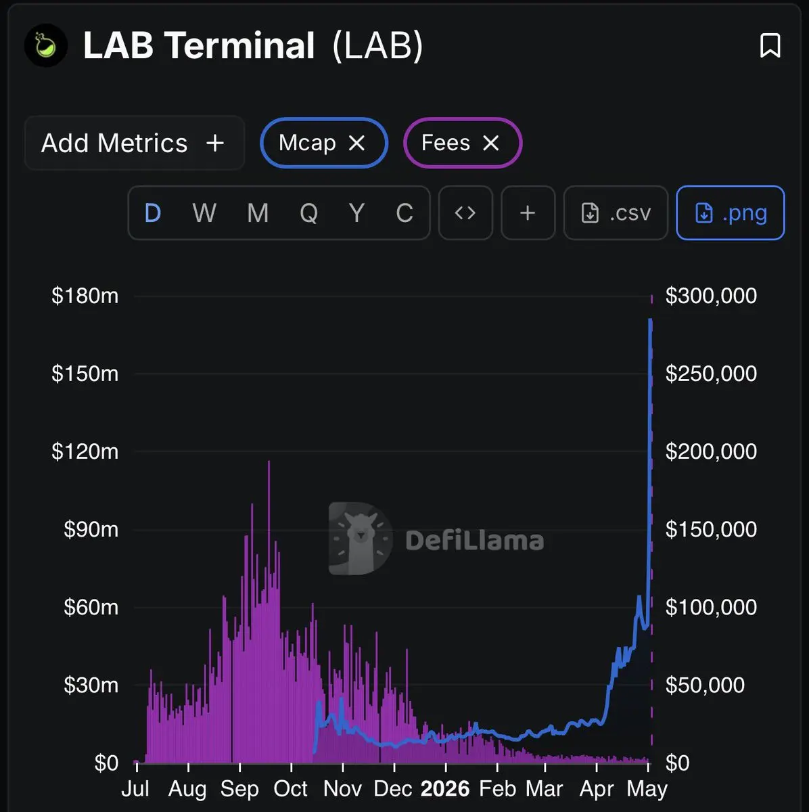The height and width of the screenshot is (812, 809).
Task: Download chart as .png image
Action: pyautogui.click(x=731, y=213)
